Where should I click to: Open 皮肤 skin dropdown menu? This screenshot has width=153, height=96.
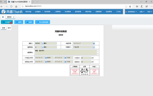(x=142, y=12)
